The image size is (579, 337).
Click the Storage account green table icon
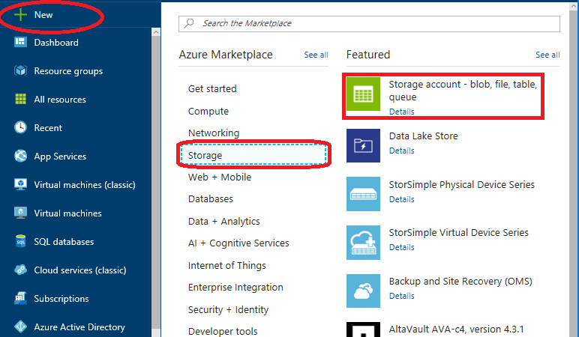(x=363, y=94)
